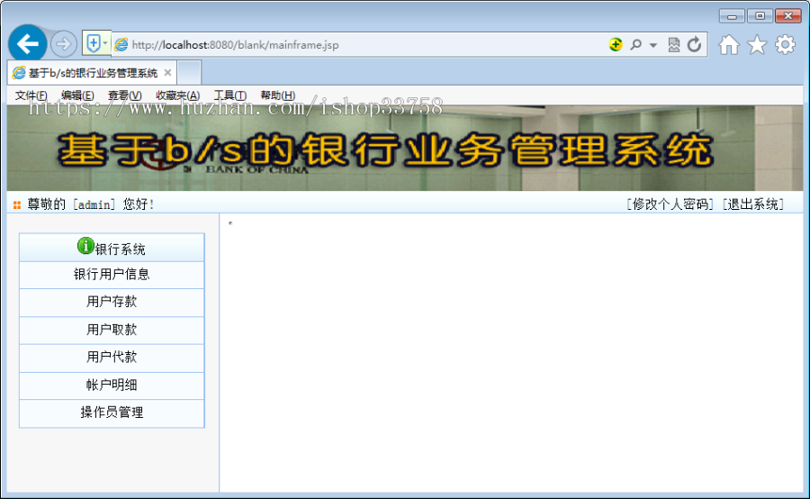Select the 基于b/s的银行业务管理系统 browser tab
This screenshot has width=810, height=499.
[x=92, y=73]
